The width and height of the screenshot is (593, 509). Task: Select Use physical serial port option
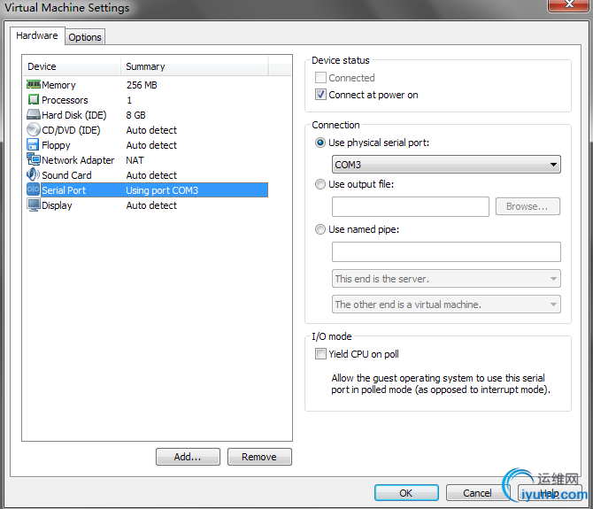(x=320, y=143)
